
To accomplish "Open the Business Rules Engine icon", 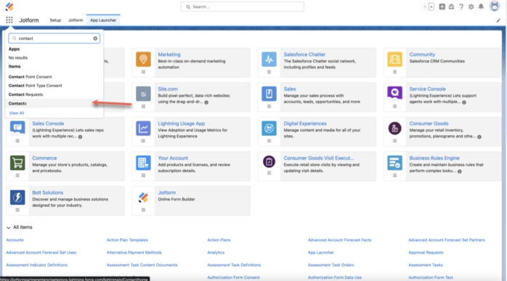I will [x=395, y=163].
